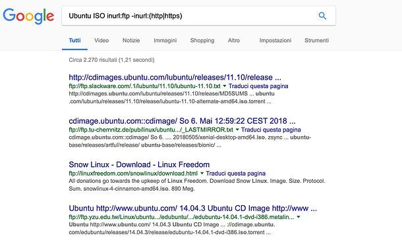Click the ftp.tu-chemnitz.de green URL text
Screen dimensions: 402x242
click(x=151, y=130)
